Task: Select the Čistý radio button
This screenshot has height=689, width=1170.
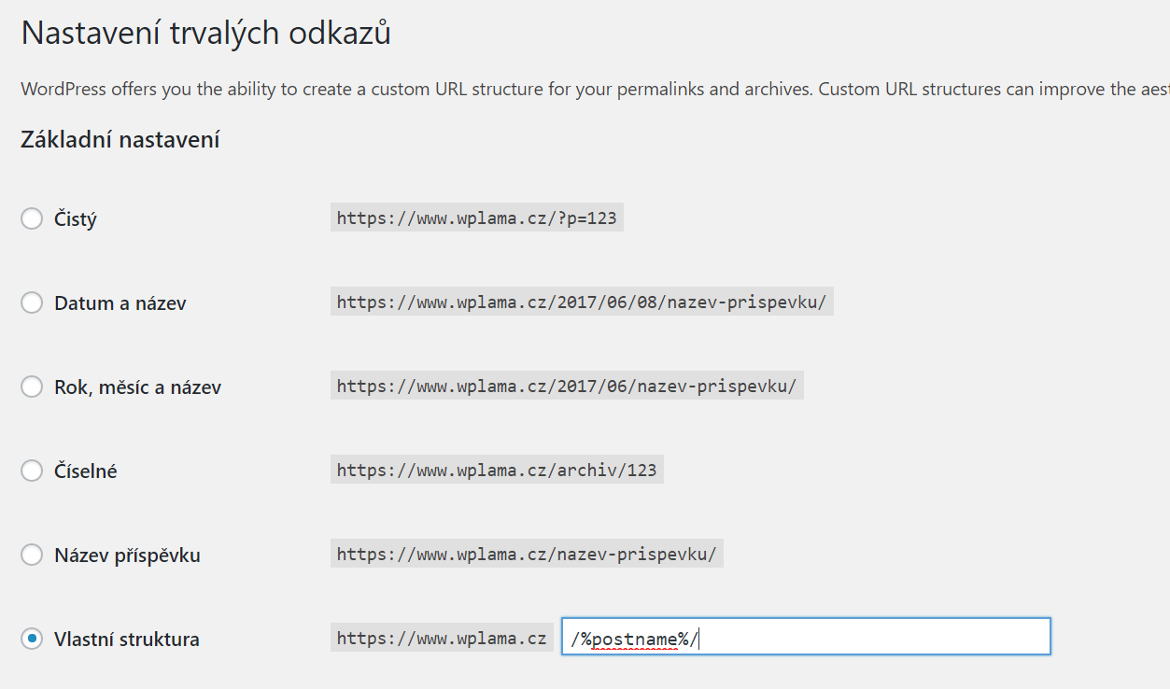Action: click(32, 218)
